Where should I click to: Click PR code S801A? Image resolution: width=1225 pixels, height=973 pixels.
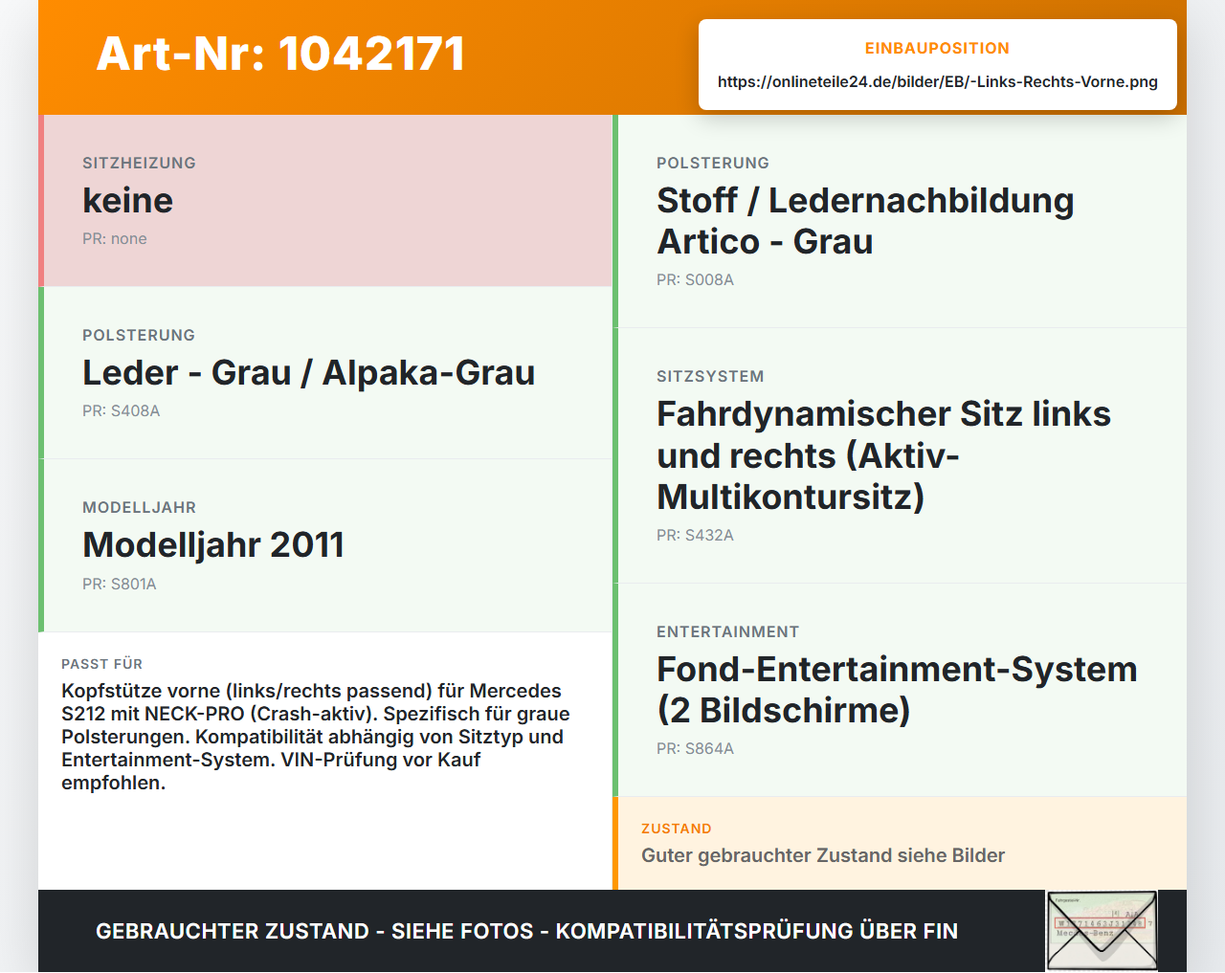tap(120, 584)
